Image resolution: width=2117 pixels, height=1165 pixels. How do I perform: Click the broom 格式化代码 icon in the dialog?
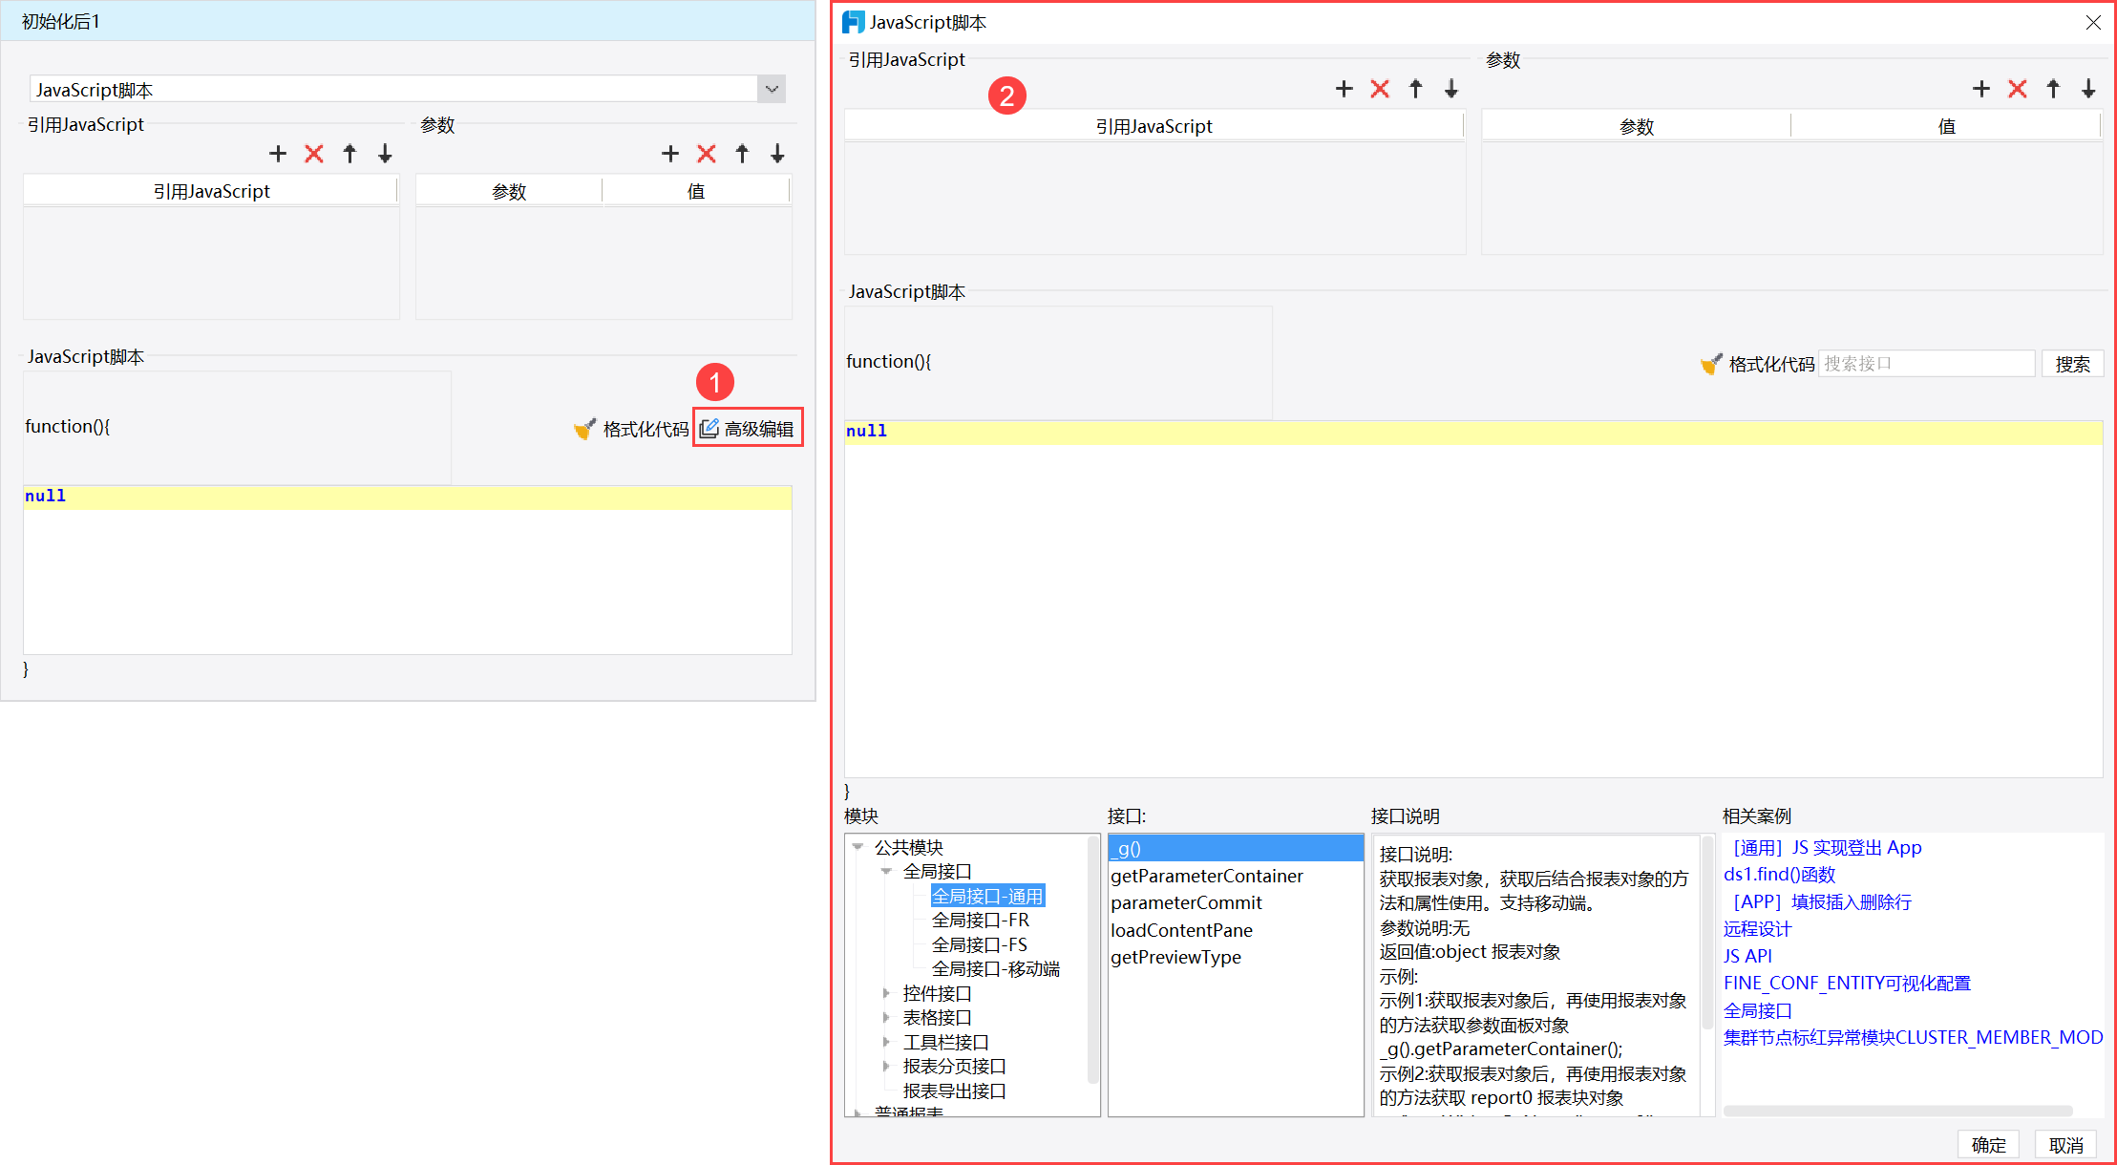click(x=1710, y=364)
